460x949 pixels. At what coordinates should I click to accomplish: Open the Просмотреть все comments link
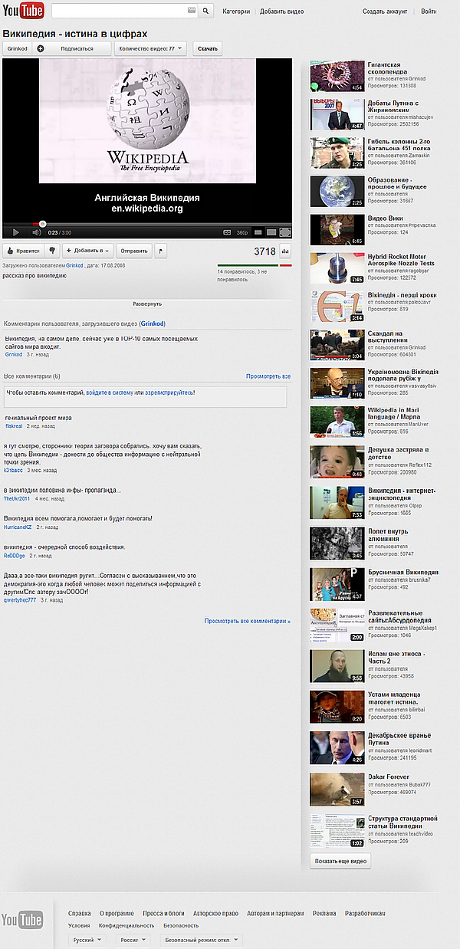(268, 376)
